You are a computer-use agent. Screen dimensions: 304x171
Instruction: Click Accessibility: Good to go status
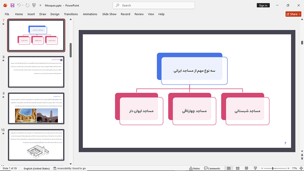[69, 168]
